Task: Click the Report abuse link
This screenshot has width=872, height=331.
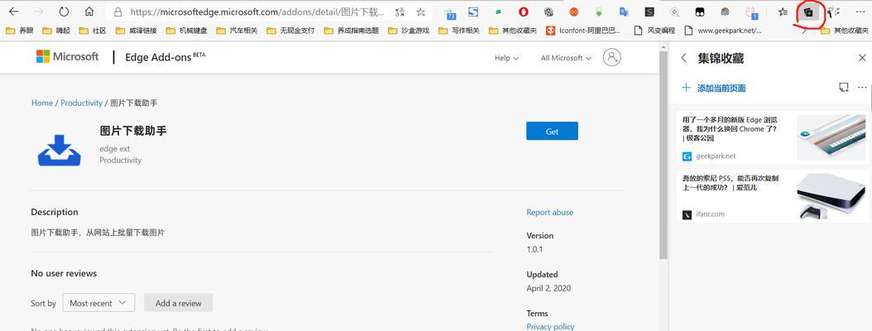Action: [550, 212]
